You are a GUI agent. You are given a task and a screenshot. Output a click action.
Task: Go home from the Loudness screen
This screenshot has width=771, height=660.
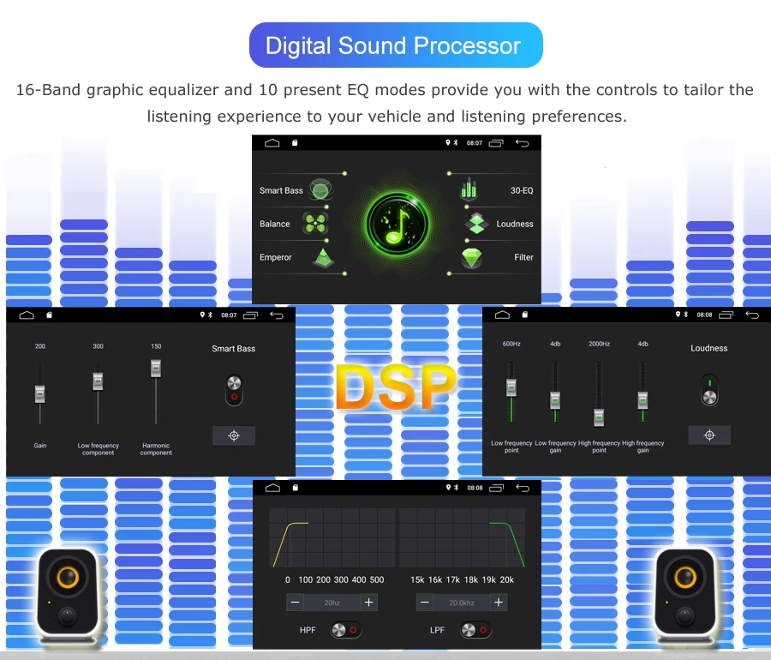click(502, 315)
